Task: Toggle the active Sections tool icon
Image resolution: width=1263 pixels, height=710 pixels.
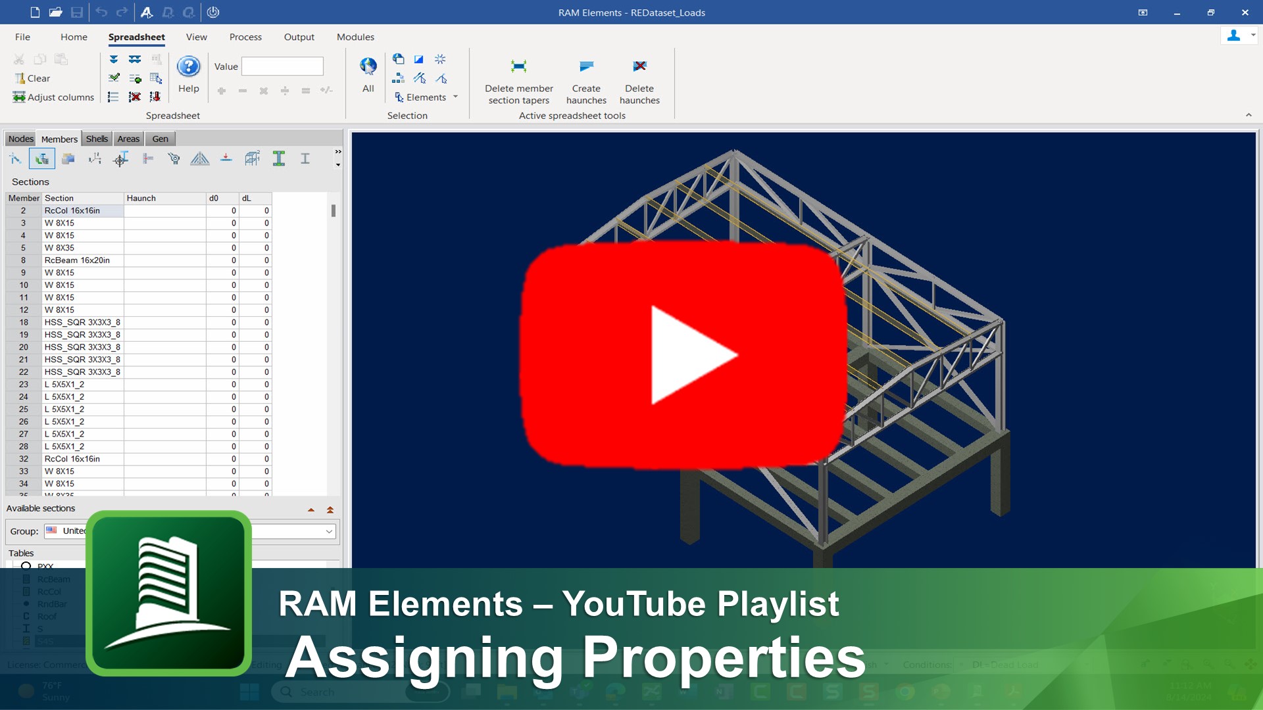Action: tap(41, 158)
